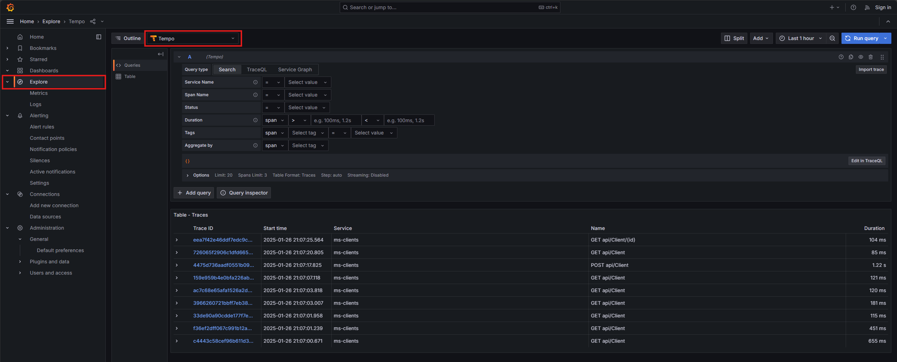Open the Query inspector
This screenshot has height=362, width=897.
click(244, 193)
